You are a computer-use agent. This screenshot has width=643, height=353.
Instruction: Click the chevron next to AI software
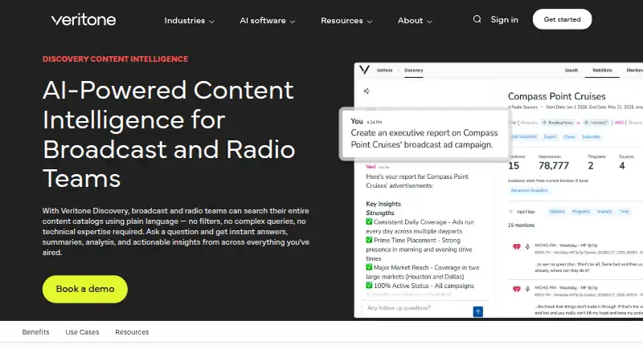point(293,22)
